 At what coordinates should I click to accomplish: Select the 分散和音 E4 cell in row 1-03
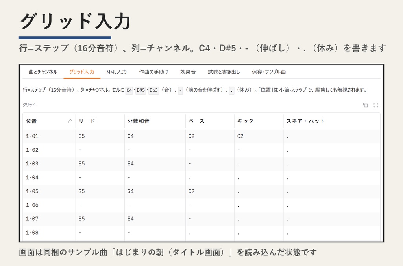pos(155,164)
